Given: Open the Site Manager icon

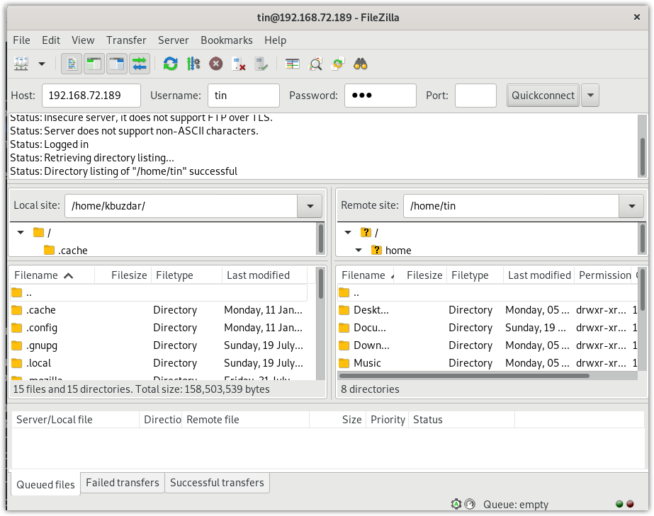Looking at the screenshot, I should (x=21, y=64).
